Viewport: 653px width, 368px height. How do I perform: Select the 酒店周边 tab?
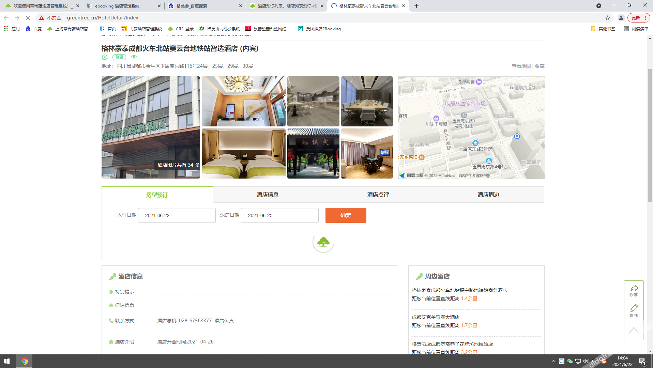[x=488, y=195]
